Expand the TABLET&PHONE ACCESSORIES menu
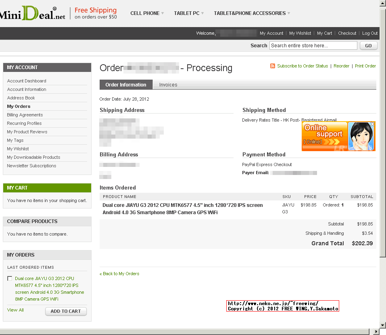 (249, 13)
